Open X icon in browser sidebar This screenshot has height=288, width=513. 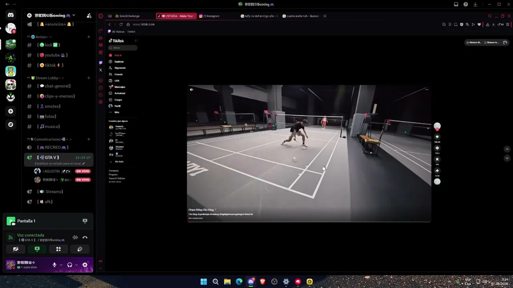point(101,70)
